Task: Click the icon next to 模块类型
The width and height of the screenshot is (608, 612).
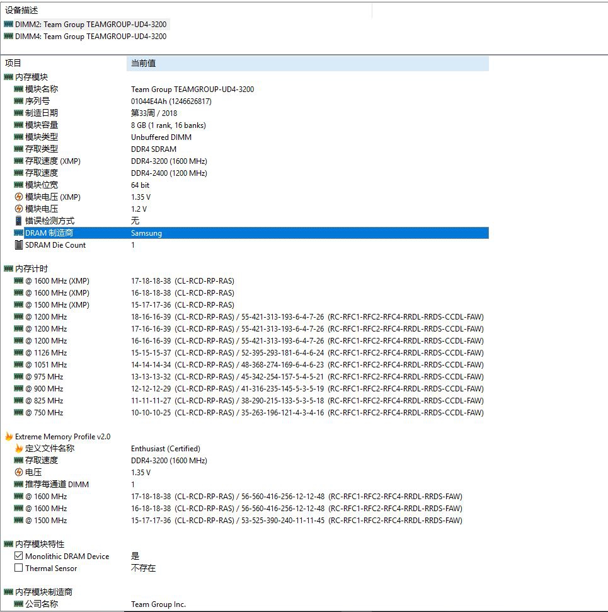Action: click(18, 137)
